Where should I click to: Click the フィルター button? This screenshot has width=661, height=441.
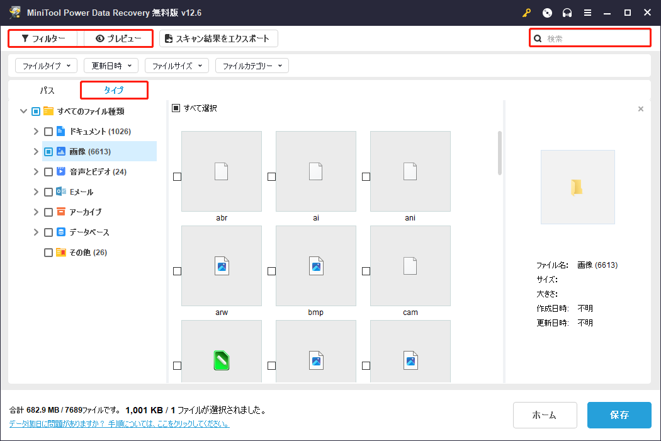[x=43, y=38]
